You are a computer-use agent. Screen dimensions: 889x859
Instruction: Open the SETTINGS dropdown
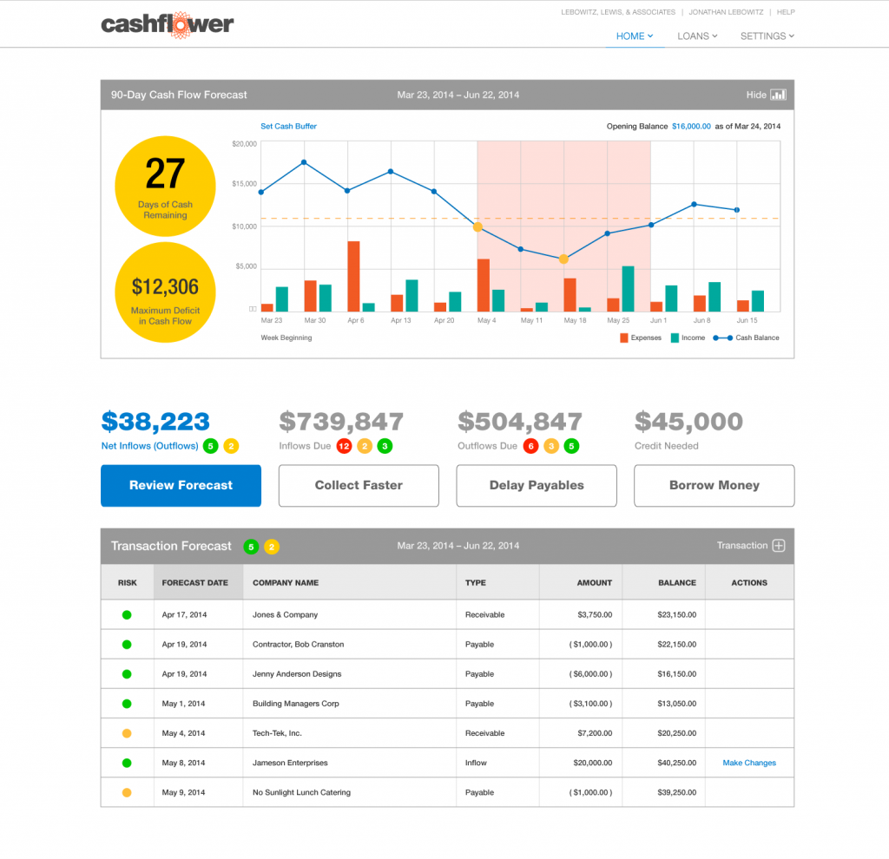click(767, 36)
